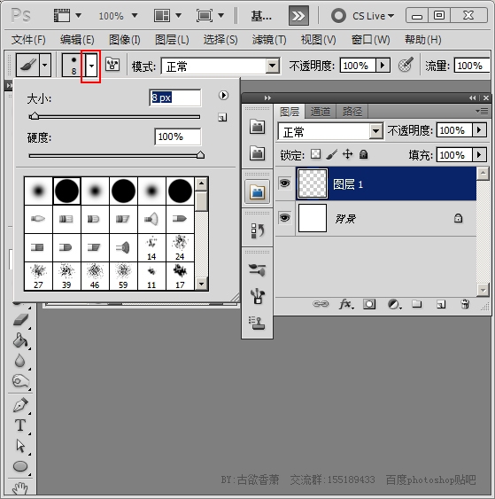Click the flow percentage field
The width and height of the screenshot is (495, 499).
[x=471, y=66]
